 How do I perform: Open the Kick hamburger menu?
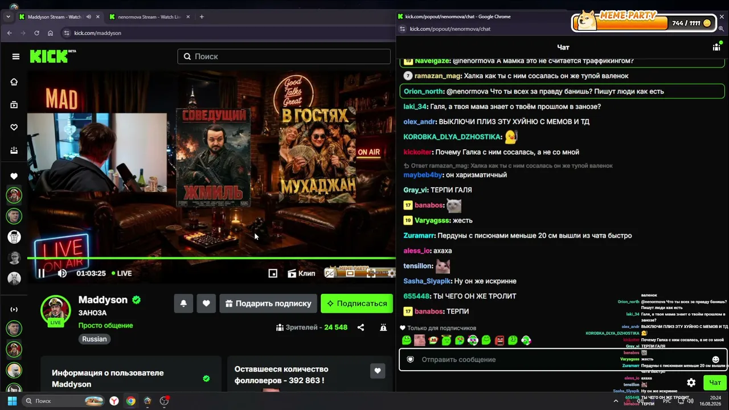pos(16,56)
